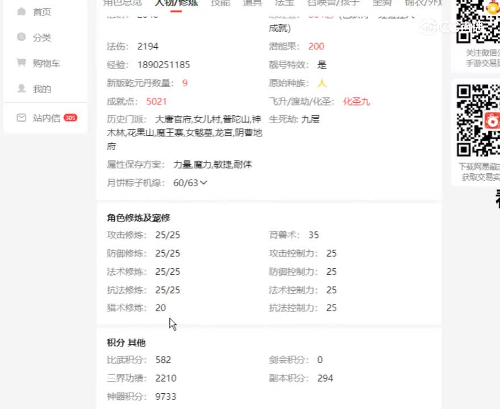Click the envelope icon for 站内信
500x409 pixels.
click(x=22, y=118)
